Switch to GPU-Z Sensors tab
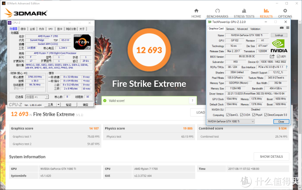 [230, 29]
